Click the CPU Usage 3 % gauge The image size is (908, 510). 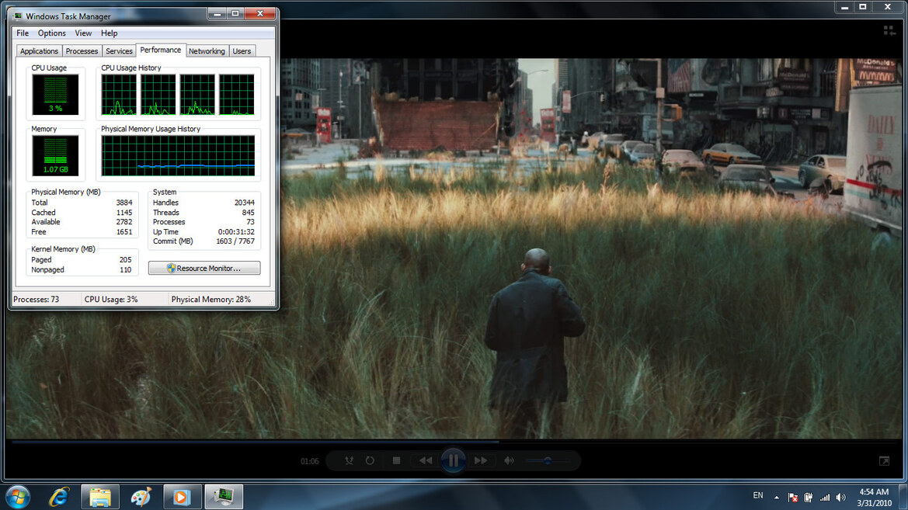pos(56,95)
